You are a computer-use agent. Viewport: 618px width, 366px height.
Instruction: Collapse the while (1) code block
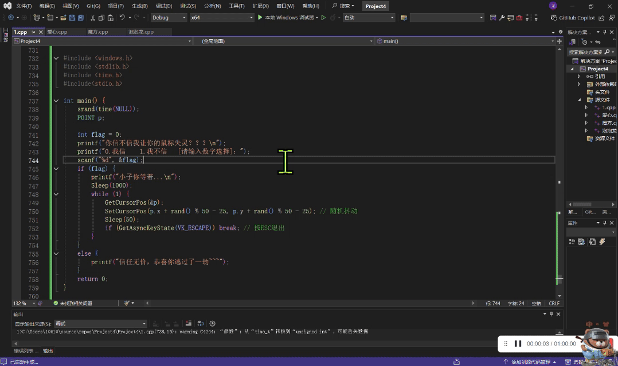(x=56, y=194)
